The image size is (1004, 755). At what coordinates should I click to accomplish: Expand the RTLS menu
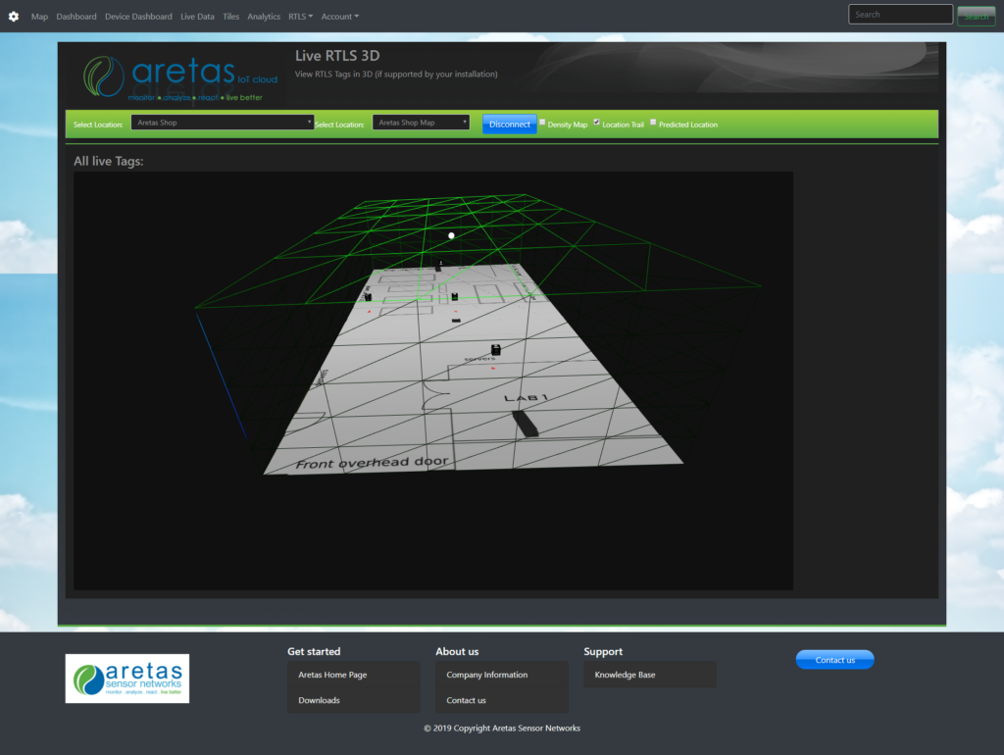point(299,16)
